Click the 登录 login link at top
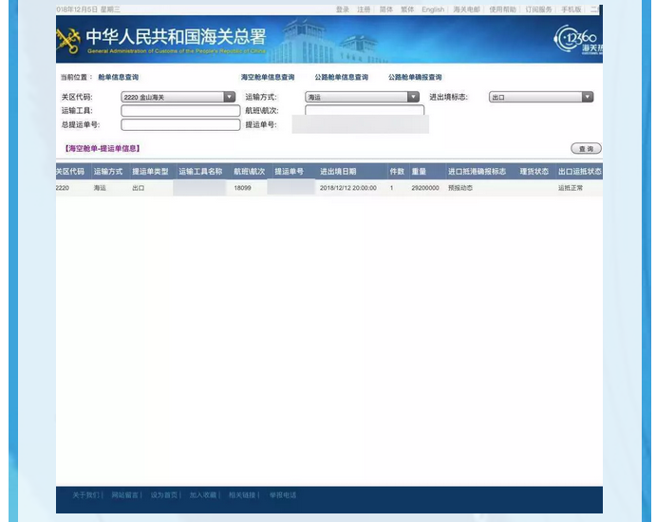656x522 pixels. tap(342, 9)
